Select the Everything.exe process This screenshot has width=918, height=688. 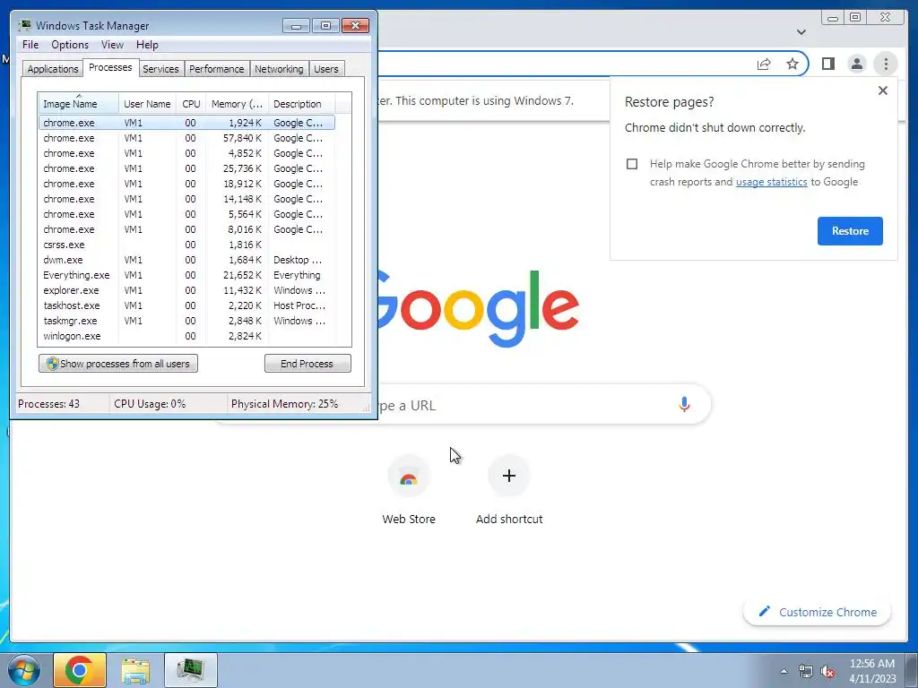[x=186, y=275]
